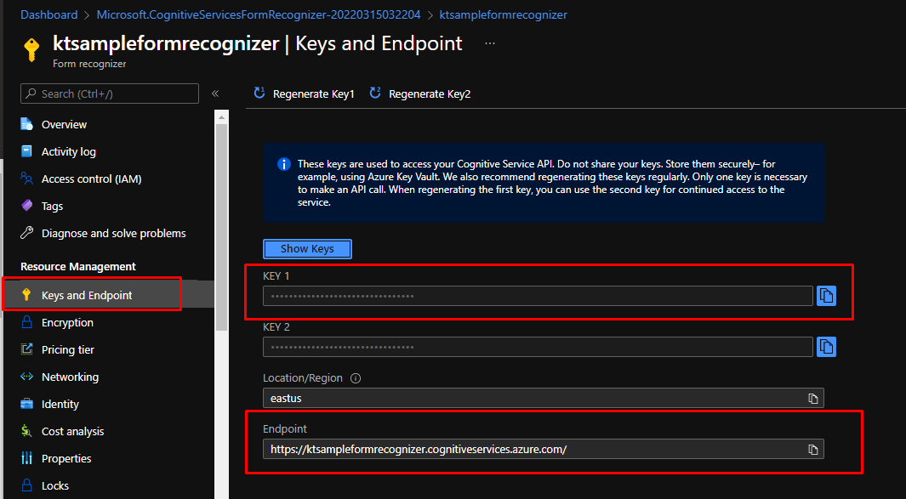Open the more options ellipsis in title
Screen dimensions: 906x499
[490, 43]
